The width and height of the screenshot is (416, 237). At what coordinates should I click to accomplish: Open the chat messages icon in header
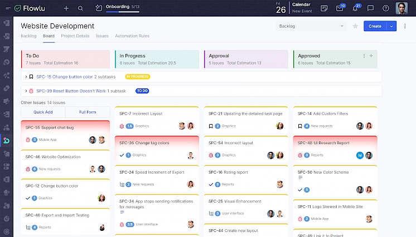tap(370, 8)
